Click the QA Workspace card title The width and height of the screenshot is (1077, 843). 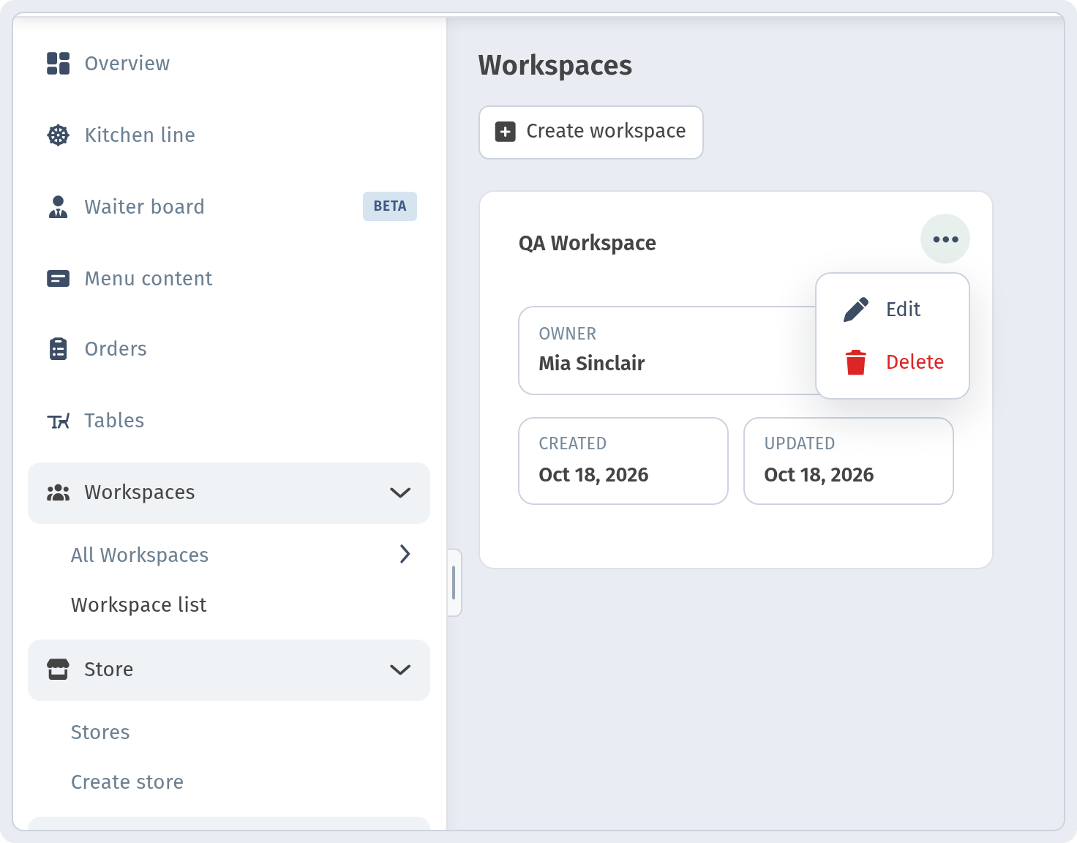588,243
